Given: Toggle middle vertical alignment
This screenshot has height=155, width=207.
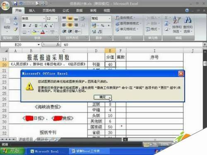Looking at the screenshot, I should (x=70, y=18).
